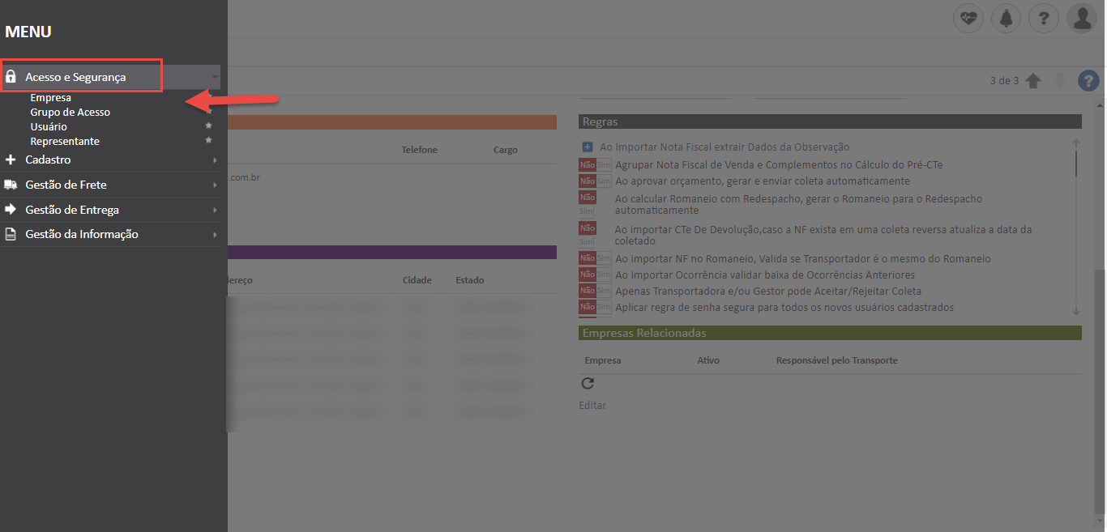Click the Editar link
1107x532 pixels.
pyautogui.click(x=592, y=405)
